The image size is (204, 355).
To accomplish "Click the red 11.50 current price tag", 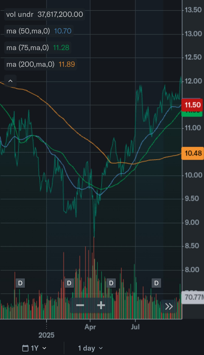I will click(192, 105).
